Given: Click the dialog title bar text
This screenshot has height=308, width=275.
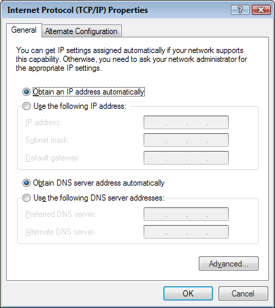Looking at the screenshot, I should click(x=78, y=10).
